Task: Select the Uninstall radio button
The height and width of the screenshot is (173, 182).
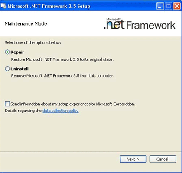Action: coord(7,69)
